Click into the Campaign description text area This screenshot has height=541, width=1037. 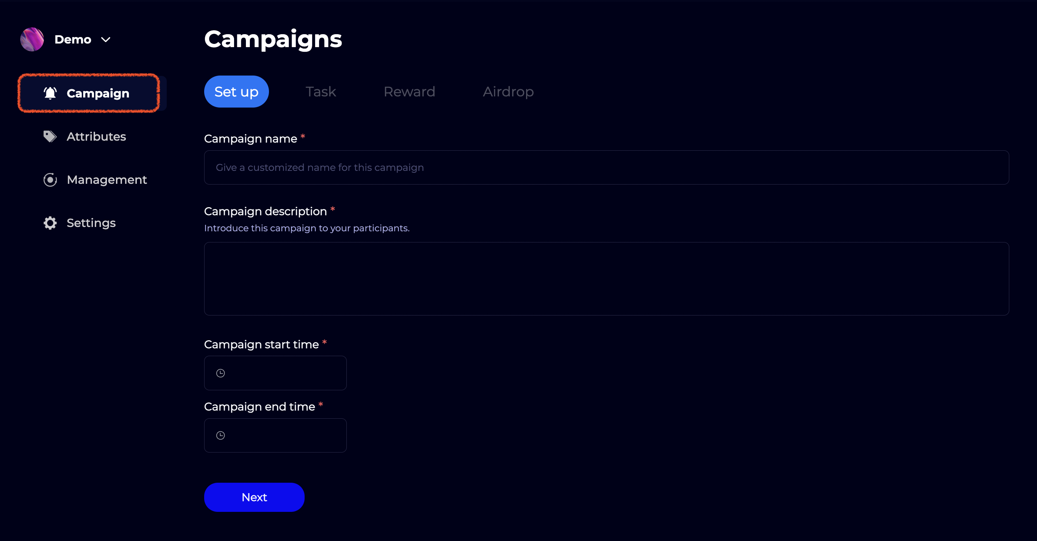pyautogui.click(x=606, y=279)
